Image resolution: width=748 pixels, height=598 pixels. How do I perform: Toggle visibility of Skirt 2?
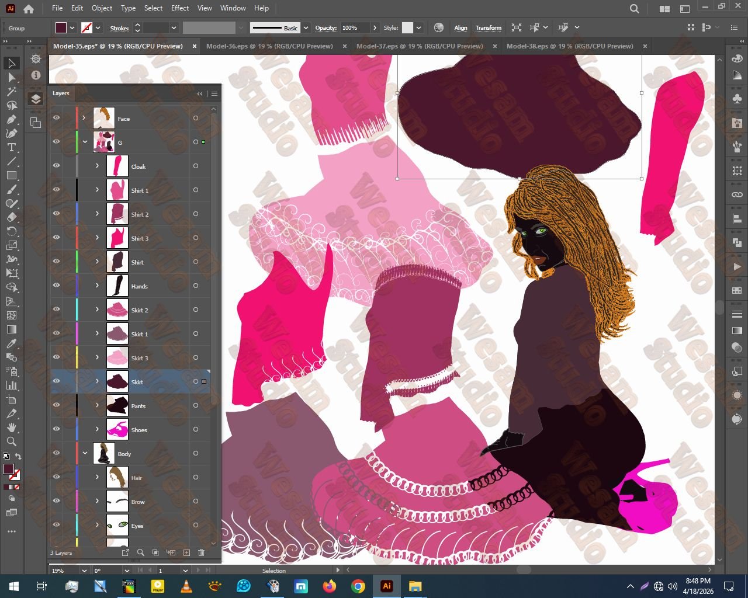click(x=57, y=310)
